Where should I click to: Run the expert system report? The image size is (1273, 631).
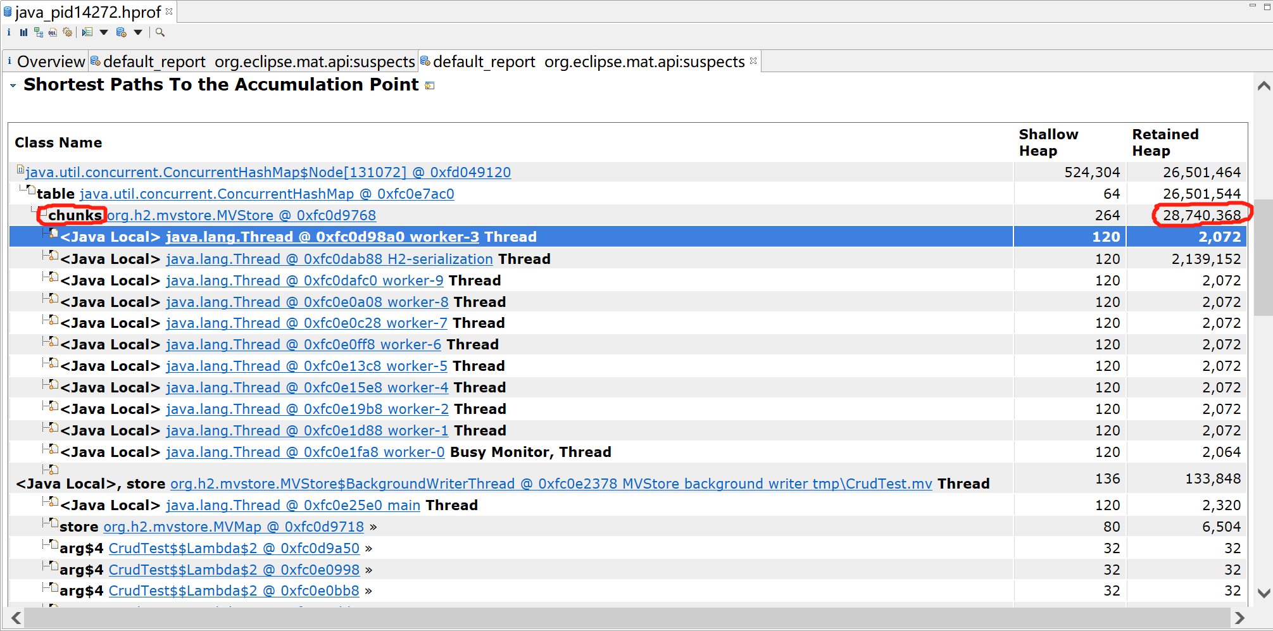(x=68, y=32)
